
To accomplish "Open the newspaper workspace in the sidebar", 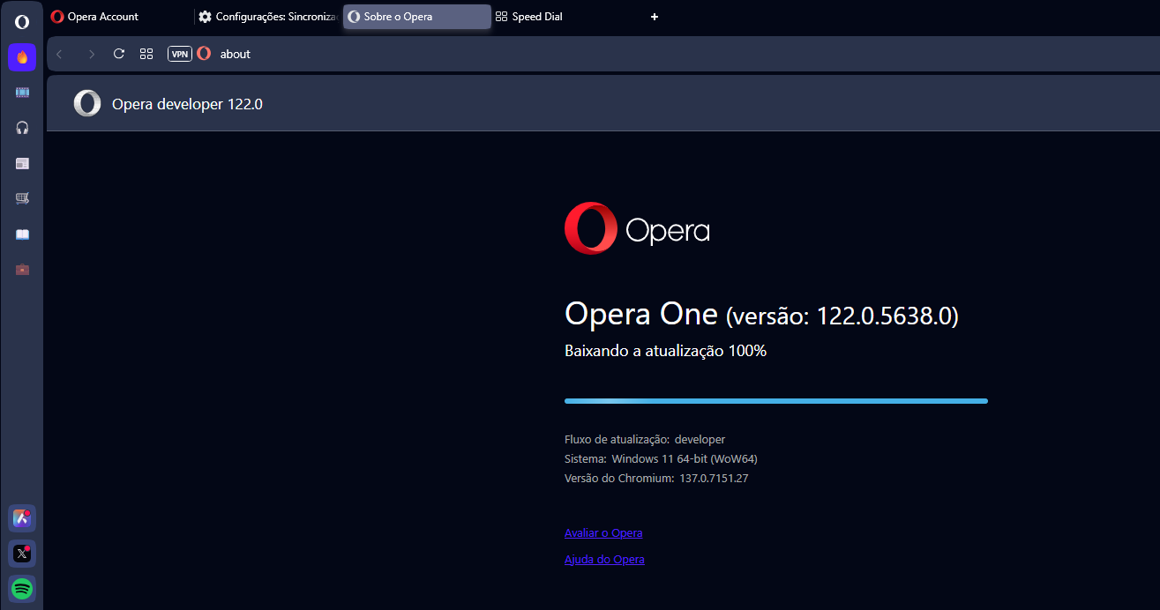I will click(22, 163).
